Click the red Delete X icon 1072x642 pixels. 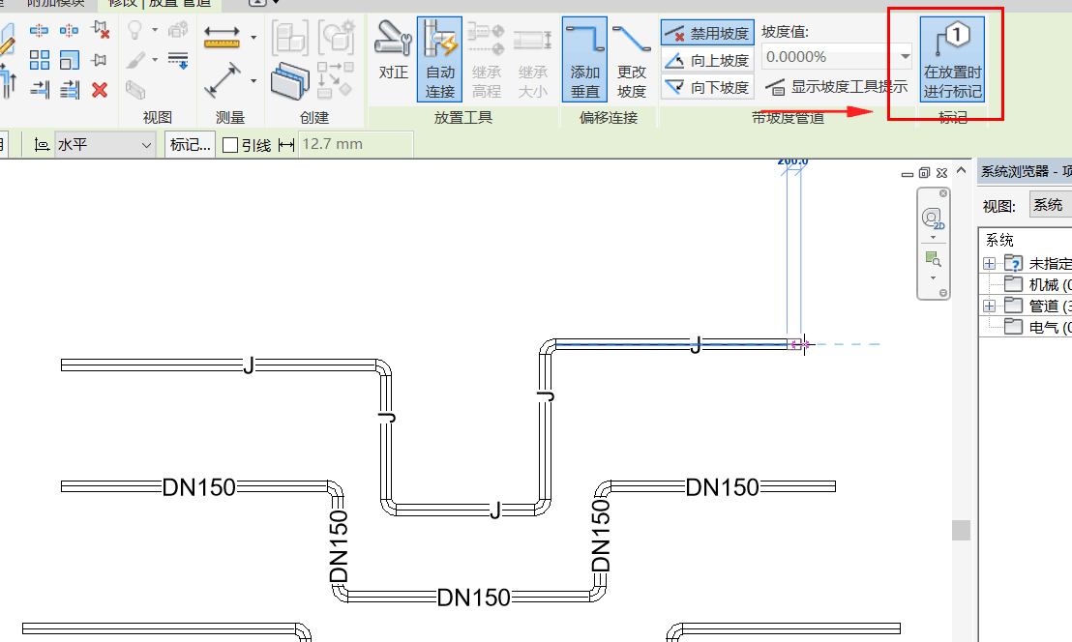click(100, 90)
